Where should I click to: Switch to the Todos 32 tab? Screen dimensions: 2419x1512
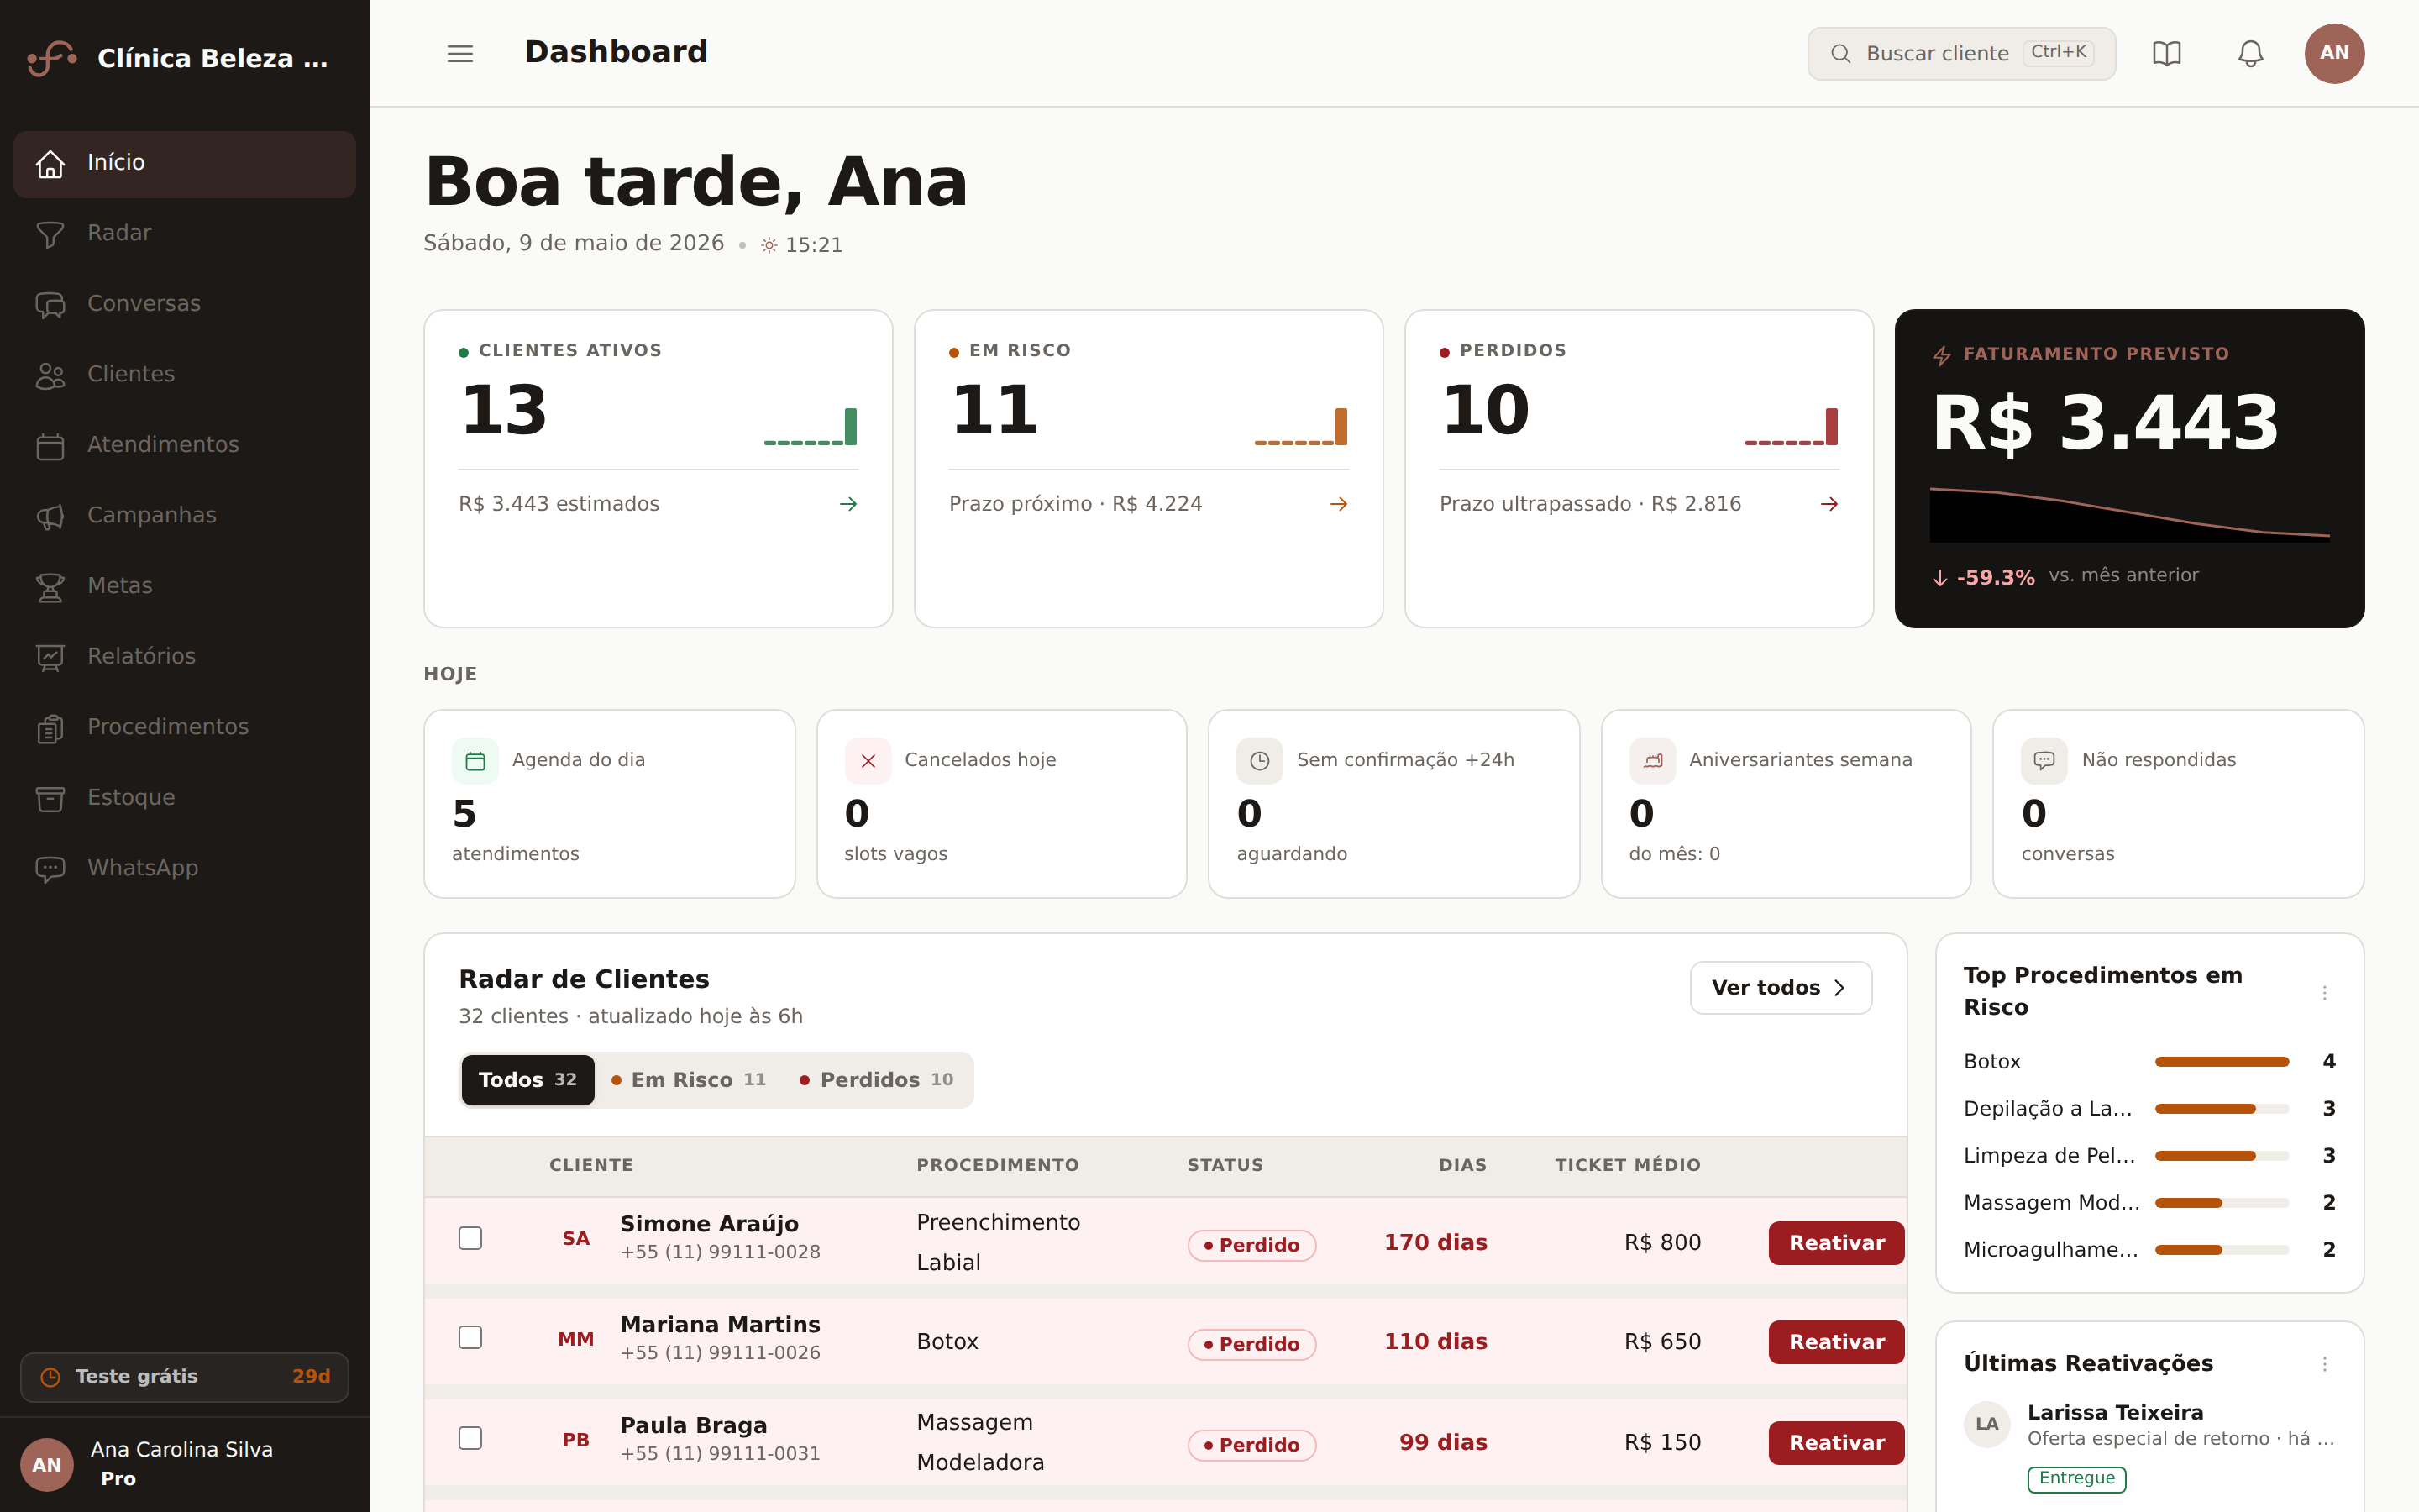coord(527,1080)
